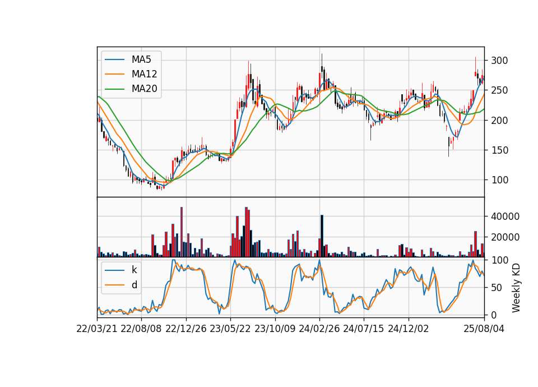Click the MA20 legend label
Viewport: 538px width, 387px height.
[x=144, y=89]
